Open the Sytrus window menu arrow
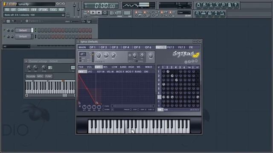The width and height of the screenshot is (273, 153). click(78, 42)
